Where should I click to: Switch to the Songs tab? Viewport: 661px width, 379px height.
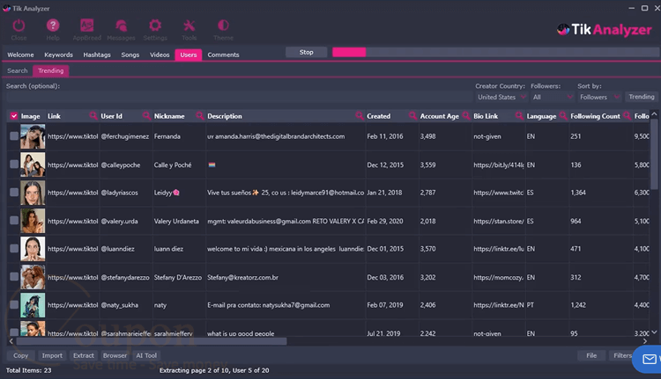click(130, 55)
